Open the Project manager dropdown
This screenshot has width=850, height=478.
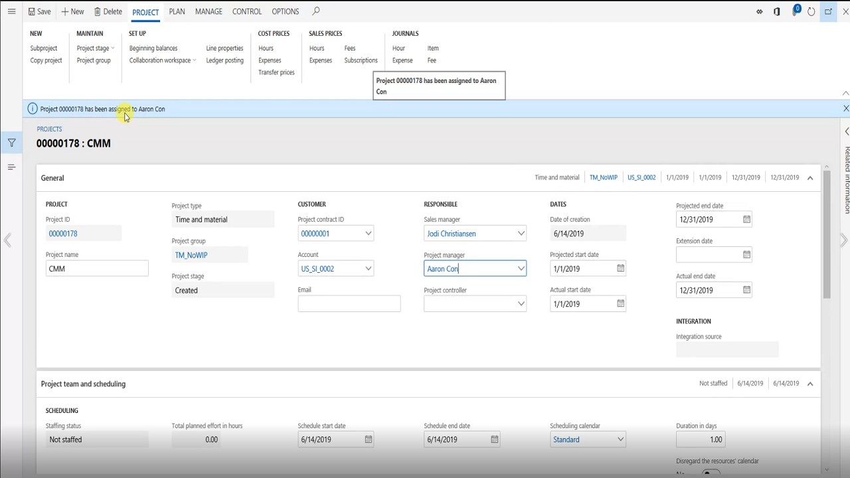pos(521,268)
